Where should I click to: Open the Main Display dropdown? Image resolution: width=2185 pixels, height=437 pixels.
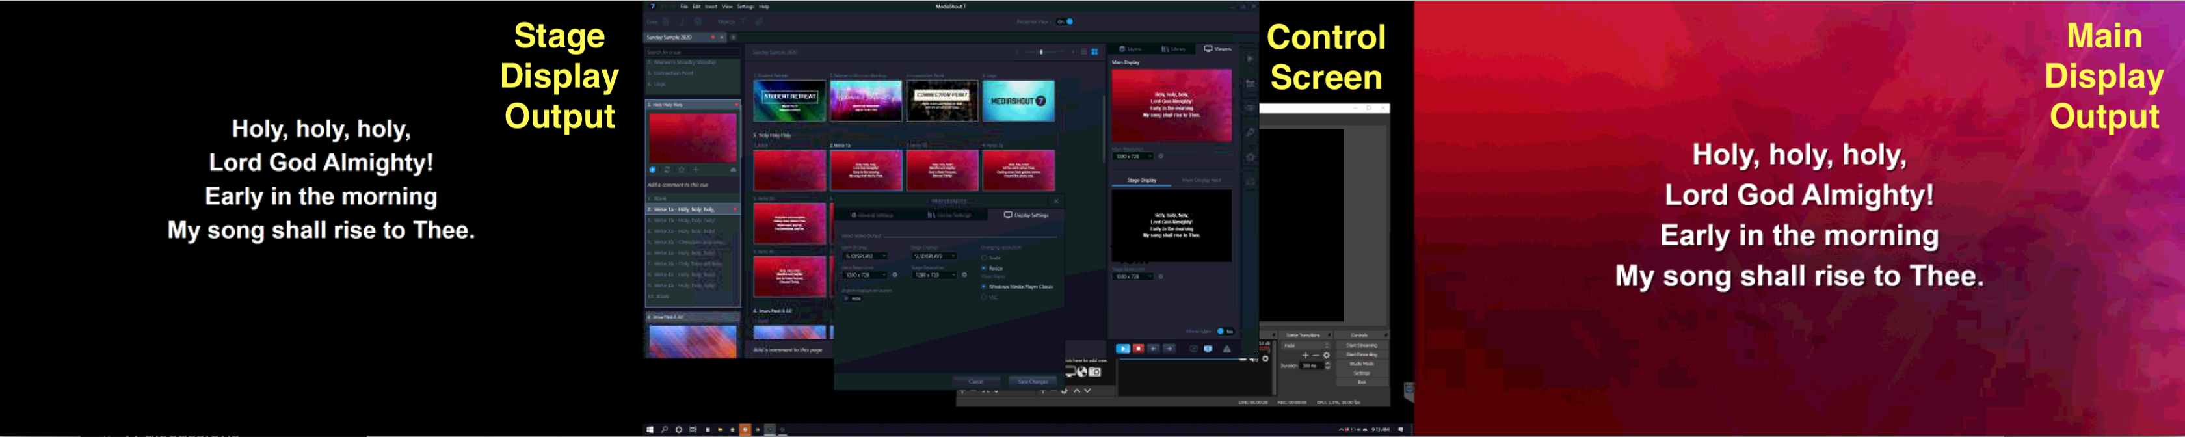(864, 256)
